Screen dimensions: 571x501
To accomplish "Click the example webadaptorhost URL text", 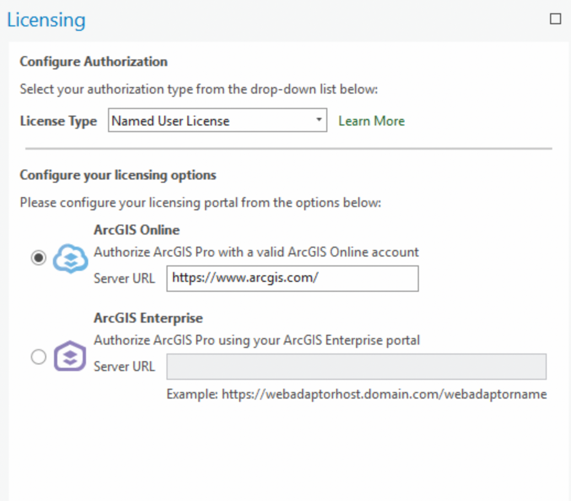I will 357,394.
